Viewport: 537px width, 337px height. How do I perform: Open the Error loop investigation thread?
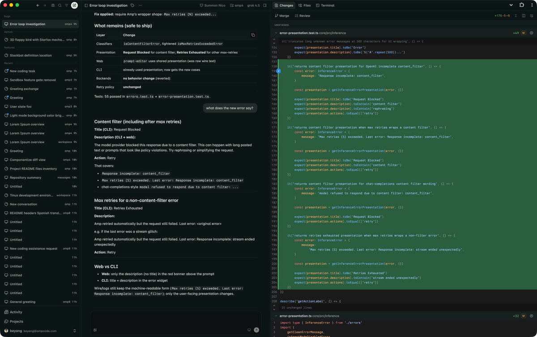point(40,24)
